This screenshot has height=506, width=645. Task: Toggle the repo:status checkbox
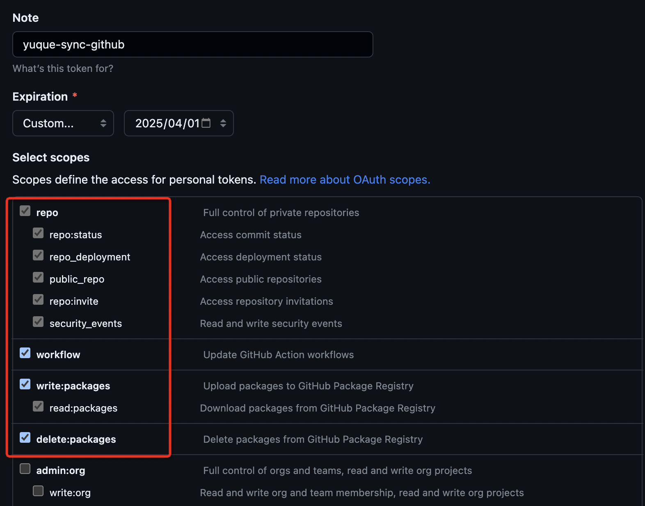[38, 233]
